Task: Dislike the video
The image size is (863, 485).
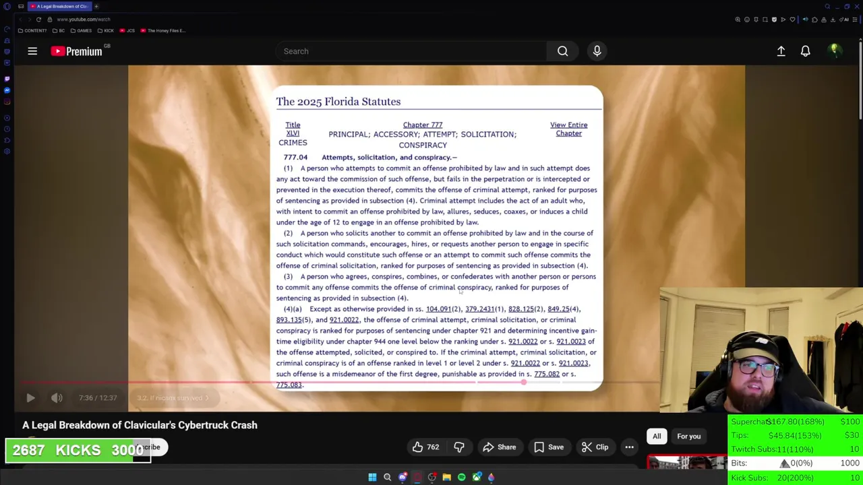Action: (x=459, y=447)
